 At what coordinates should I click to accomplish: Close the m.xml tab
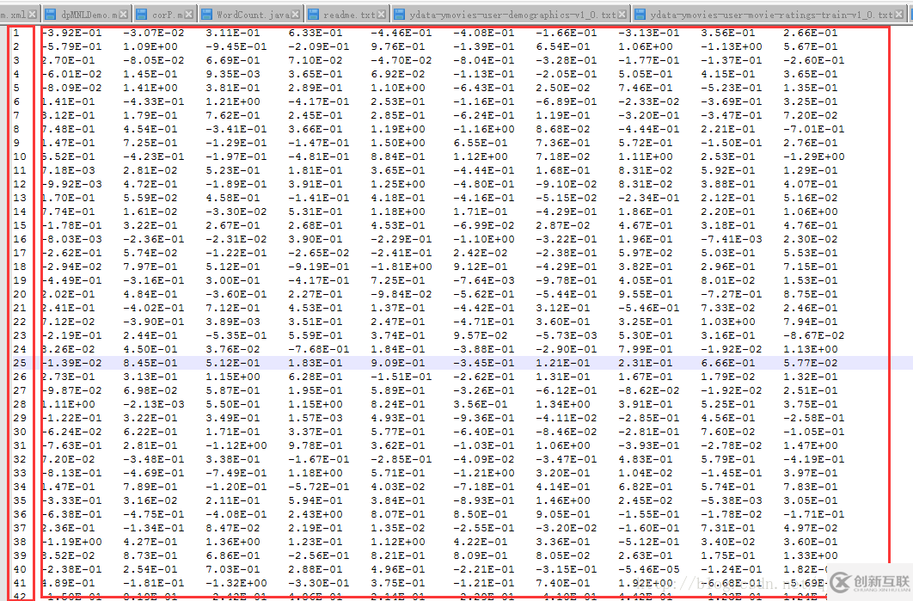[33, 15]
